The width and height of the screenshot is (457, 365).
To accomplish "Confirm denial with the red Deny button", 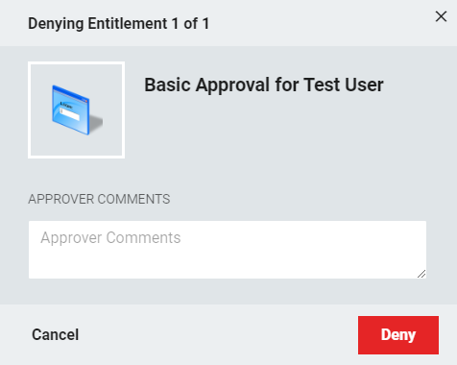I will [x=398, y=335].
